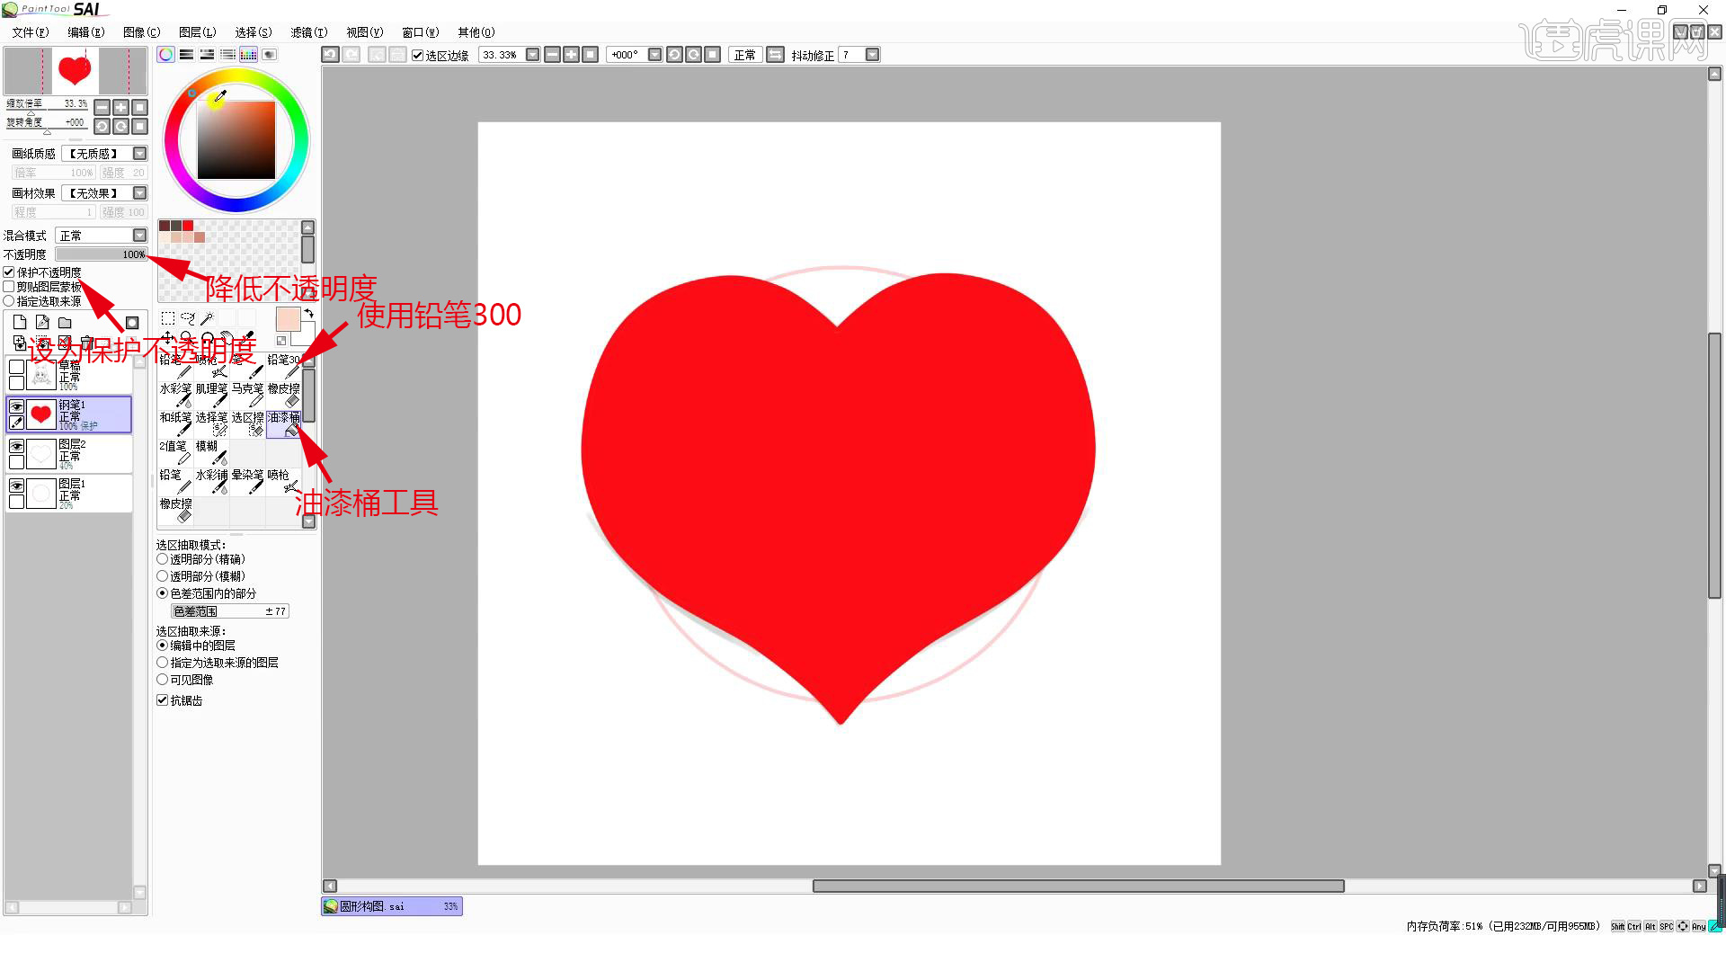
Task: Select 指定为选取来源的图层 radio option
Action: 163,663
